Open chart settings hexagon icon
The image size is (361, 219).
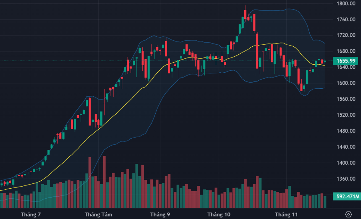click(348, 214)
